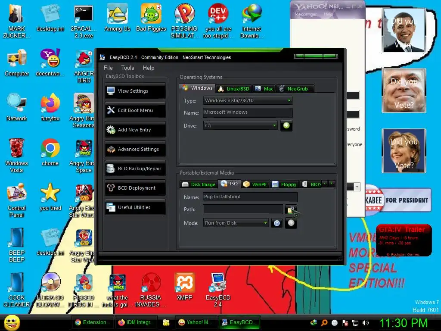Switch to the Floppy tab
441x331 pixels.
284,184
